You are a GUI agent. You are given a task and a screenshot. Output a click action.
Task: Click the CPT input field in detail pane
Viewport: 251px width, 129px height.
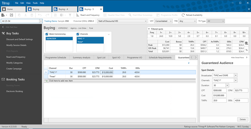click(x=219, y=90)
